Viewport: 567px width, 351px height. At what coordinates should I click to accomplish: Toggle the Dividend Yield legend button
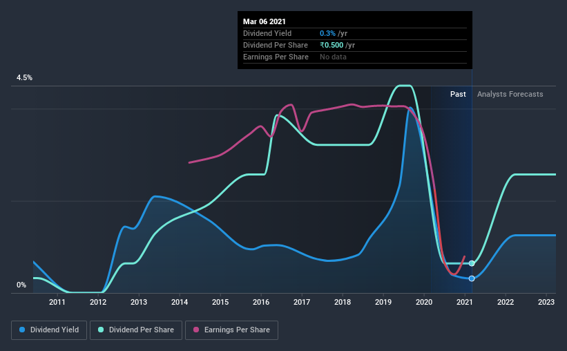49,330
